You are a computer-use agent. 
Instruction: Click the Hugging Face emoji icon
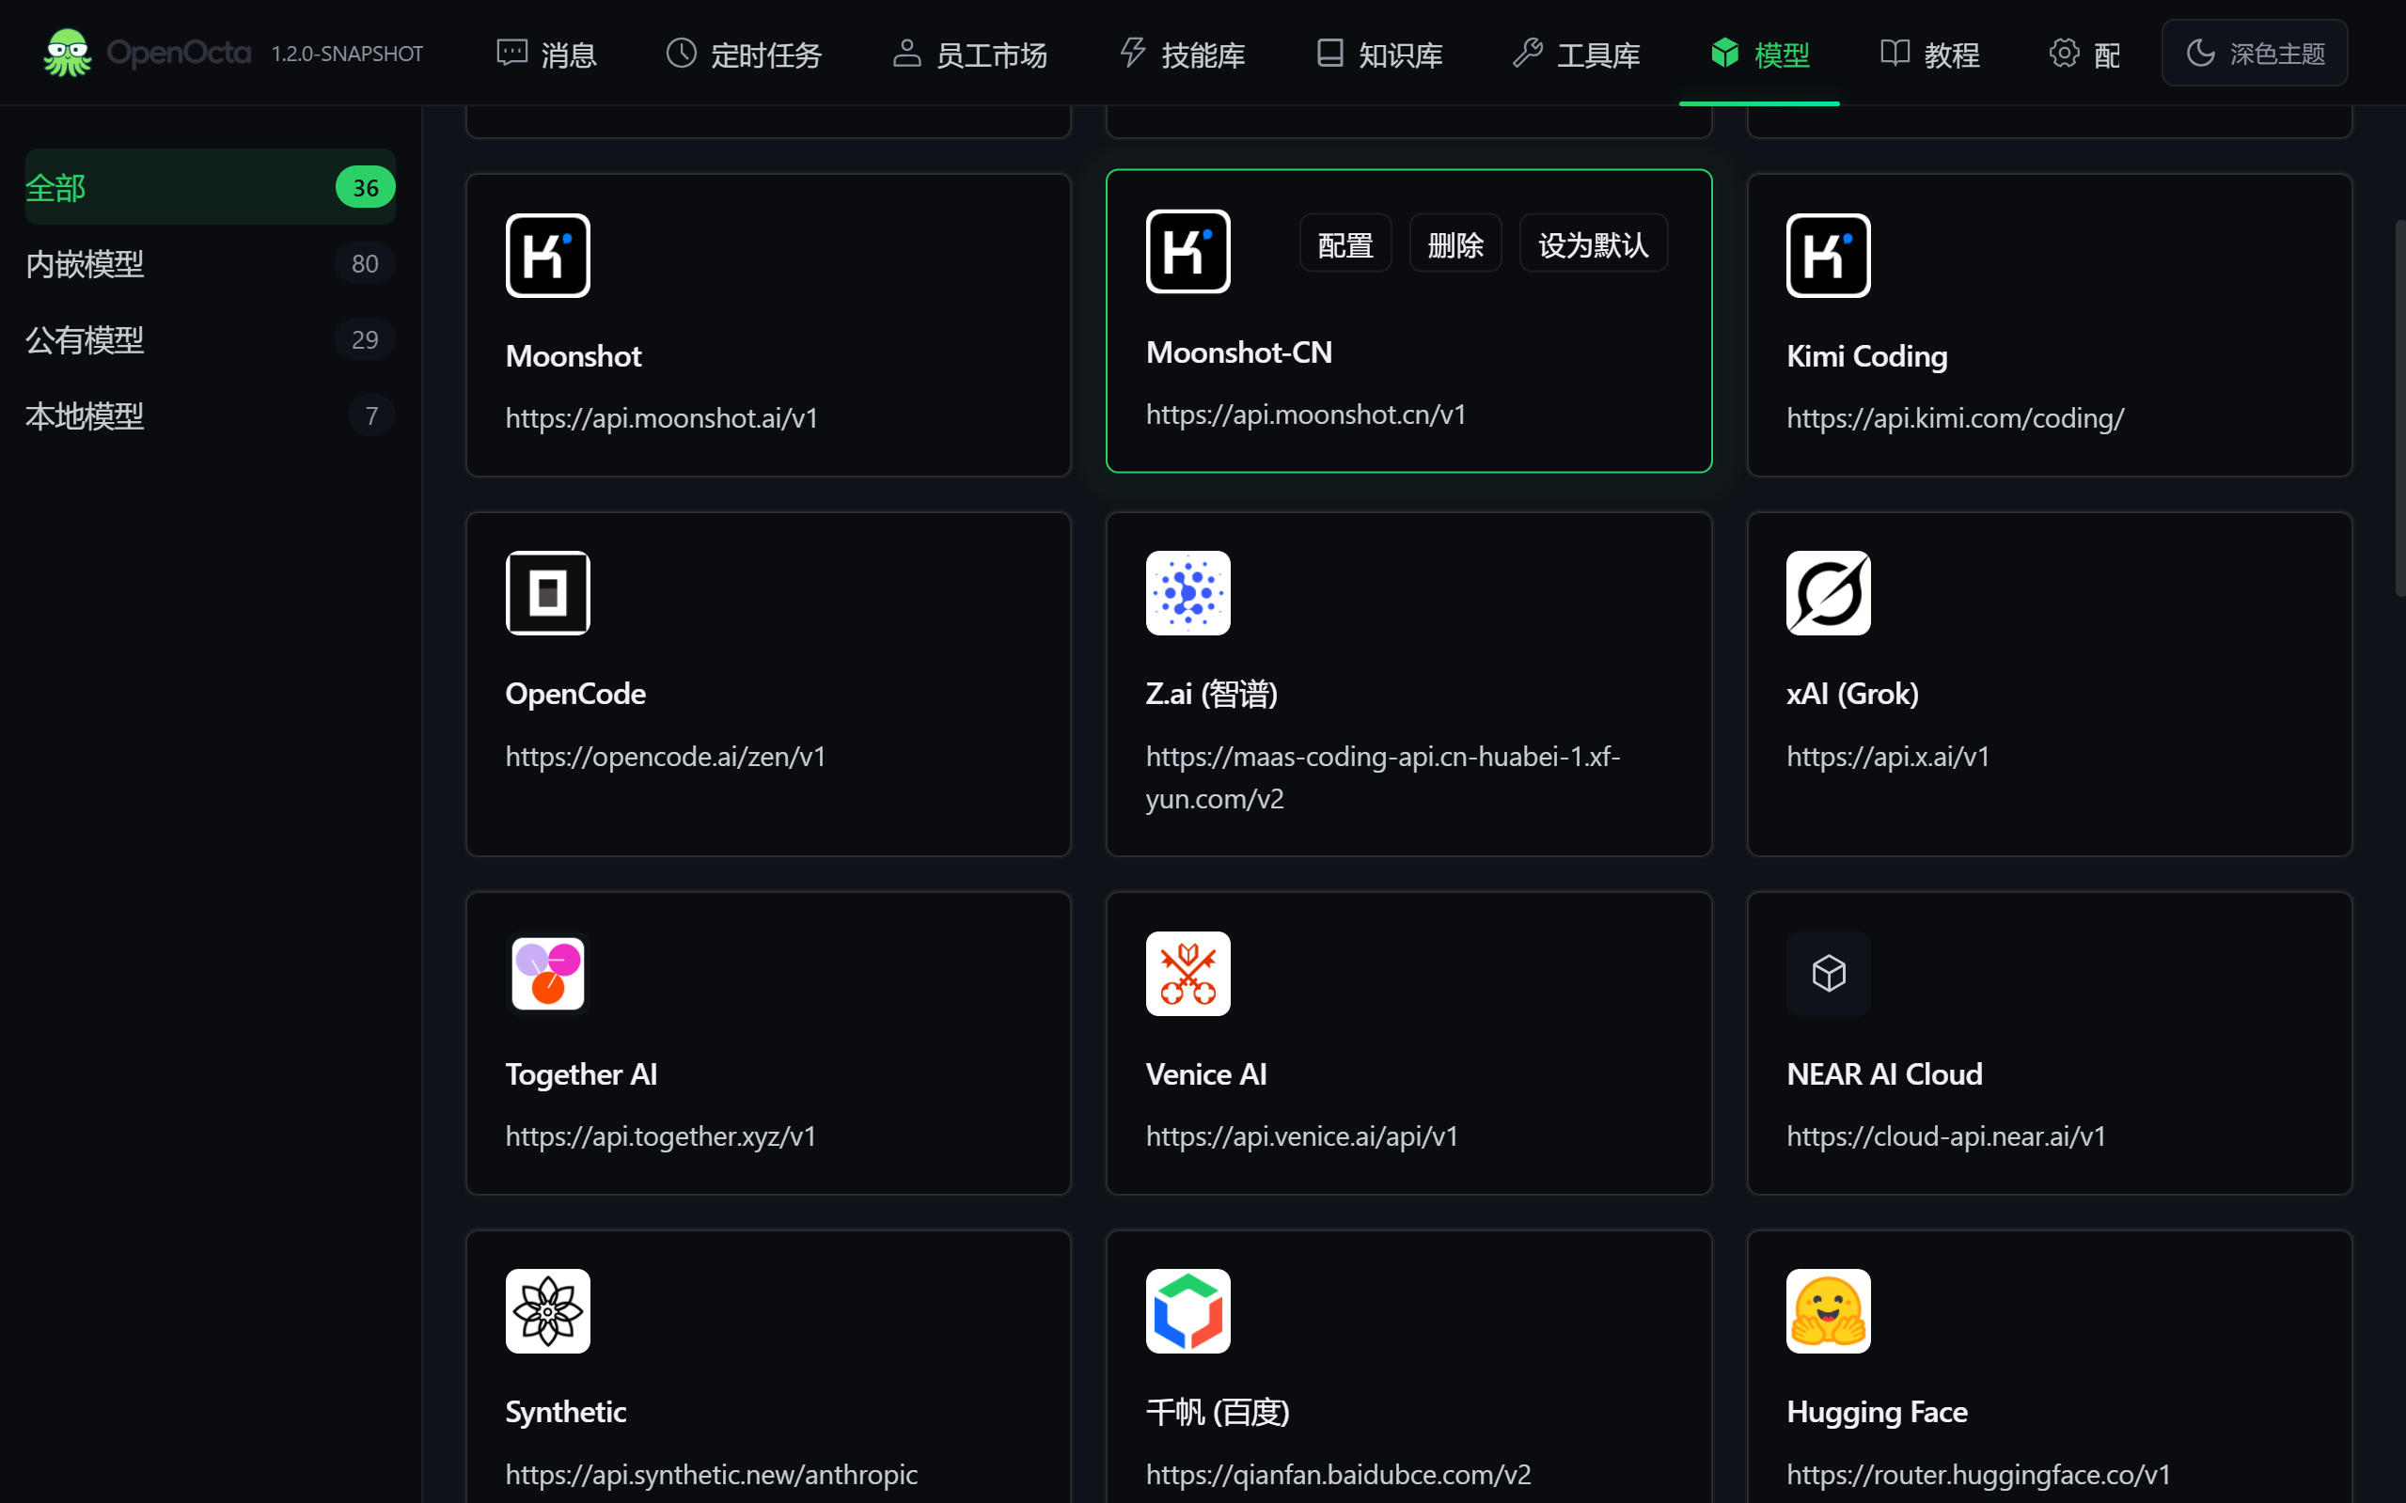[x=1829, y=1311]
